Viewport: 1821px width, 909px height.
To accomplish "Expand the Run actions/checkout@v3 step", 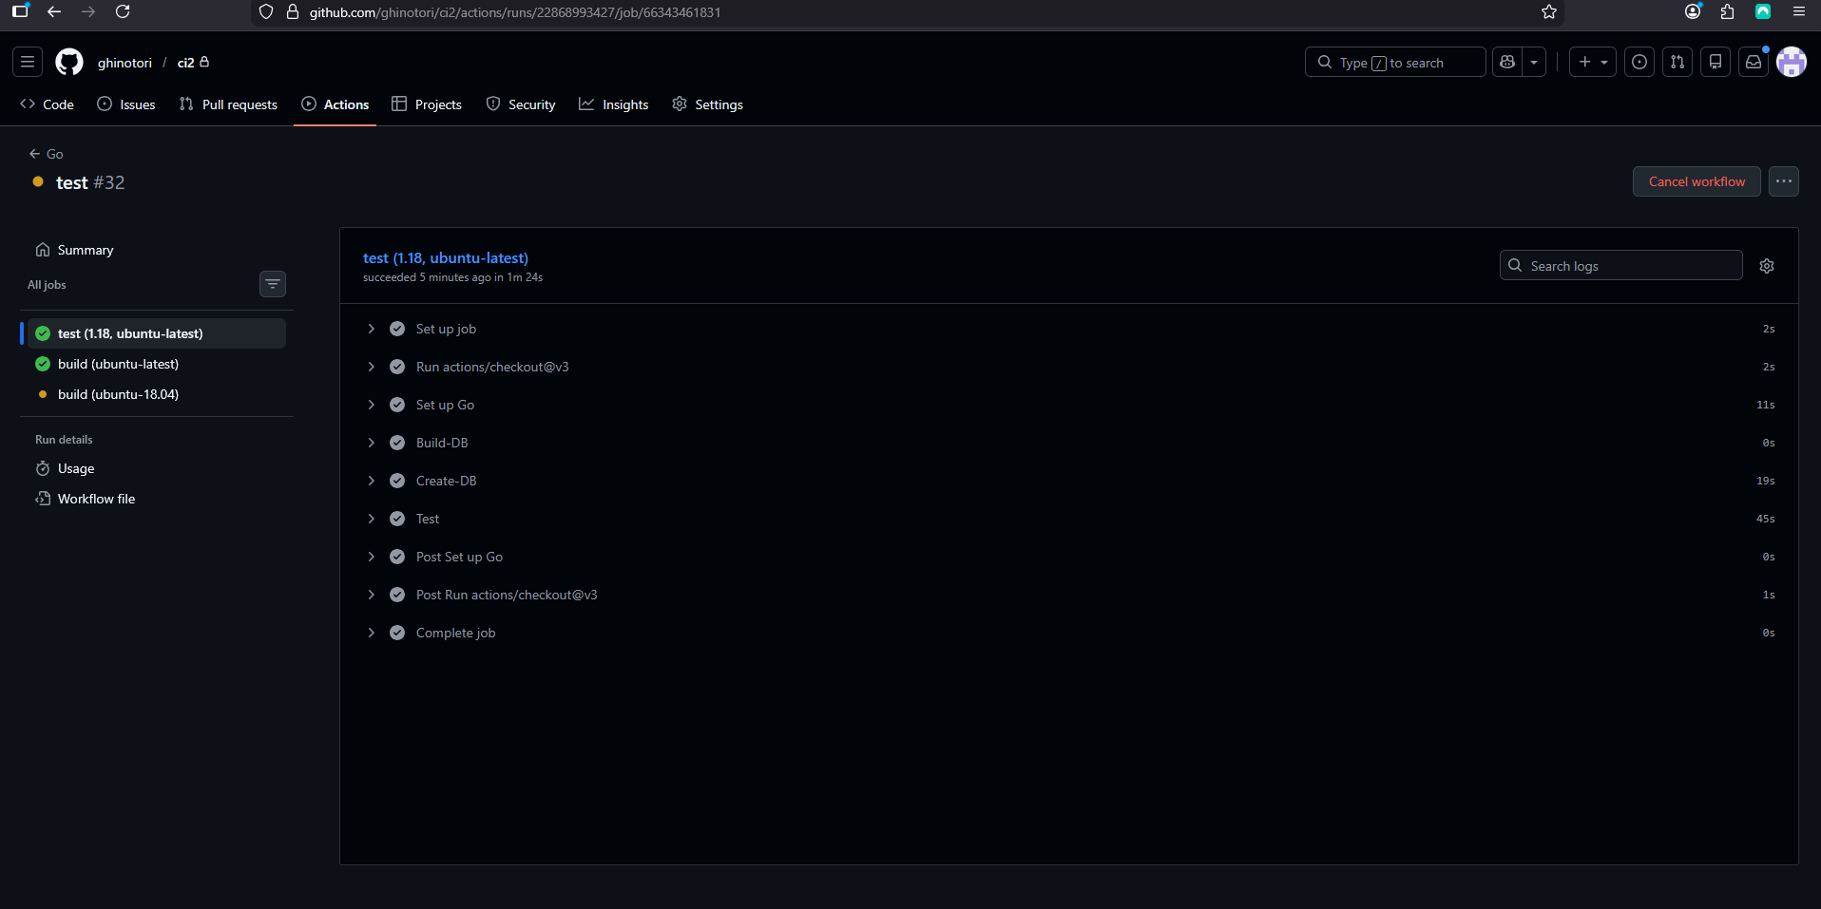I will pos(1069,367).
